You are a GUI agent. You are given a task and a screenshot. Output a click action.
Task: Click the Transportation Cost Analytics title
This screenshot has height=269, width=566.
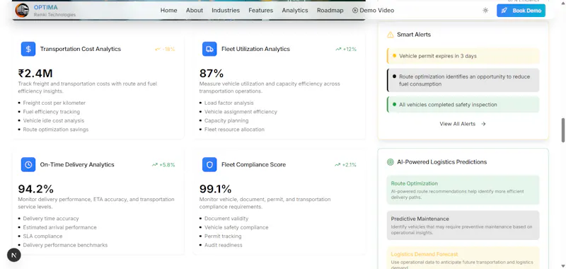point(81,49)
